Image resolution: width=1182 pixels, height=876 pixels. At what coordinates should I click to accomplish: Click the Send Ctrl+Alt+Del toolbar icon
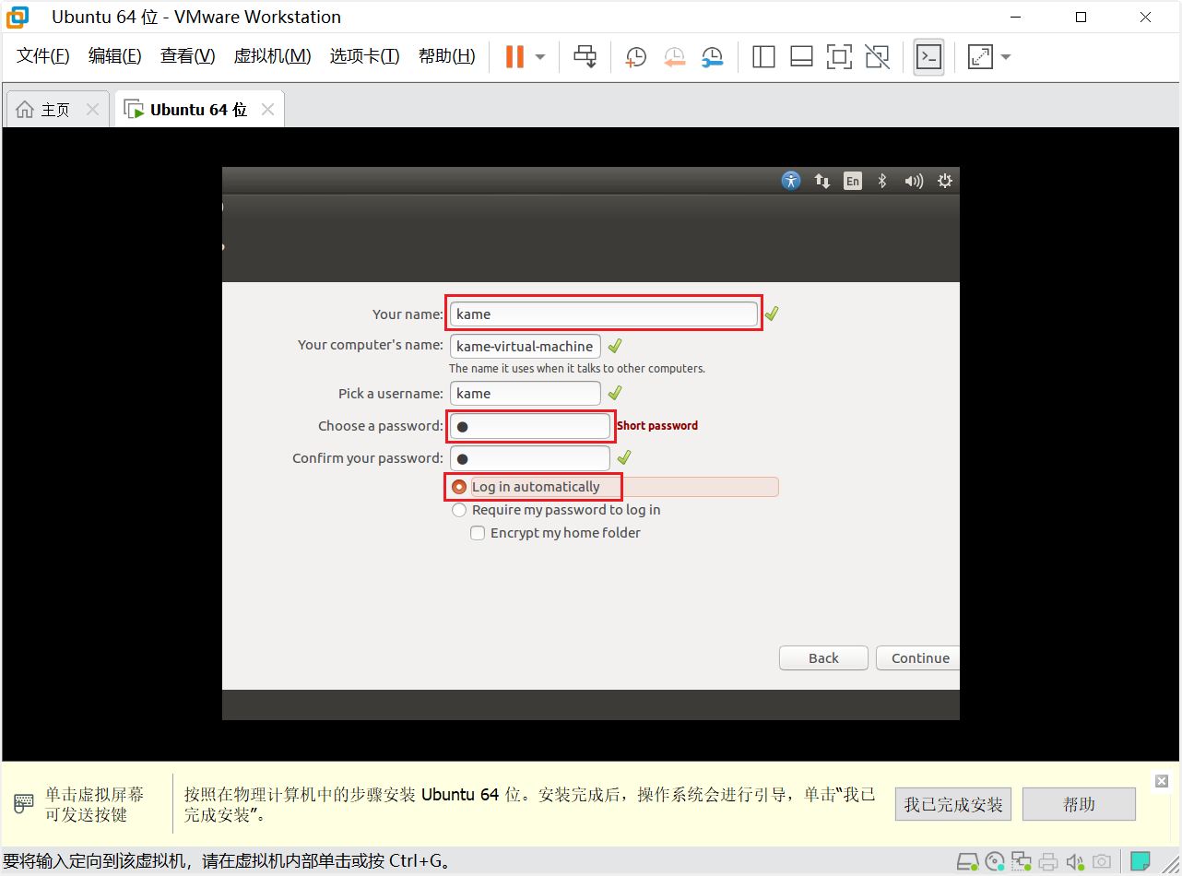[x=585, y=56]
